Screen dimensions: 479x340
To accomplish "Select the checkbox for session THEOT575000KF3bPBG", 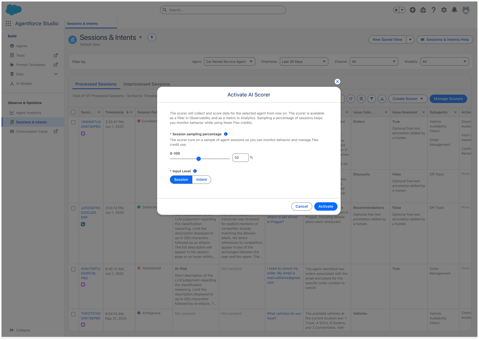I will (73, 314).
